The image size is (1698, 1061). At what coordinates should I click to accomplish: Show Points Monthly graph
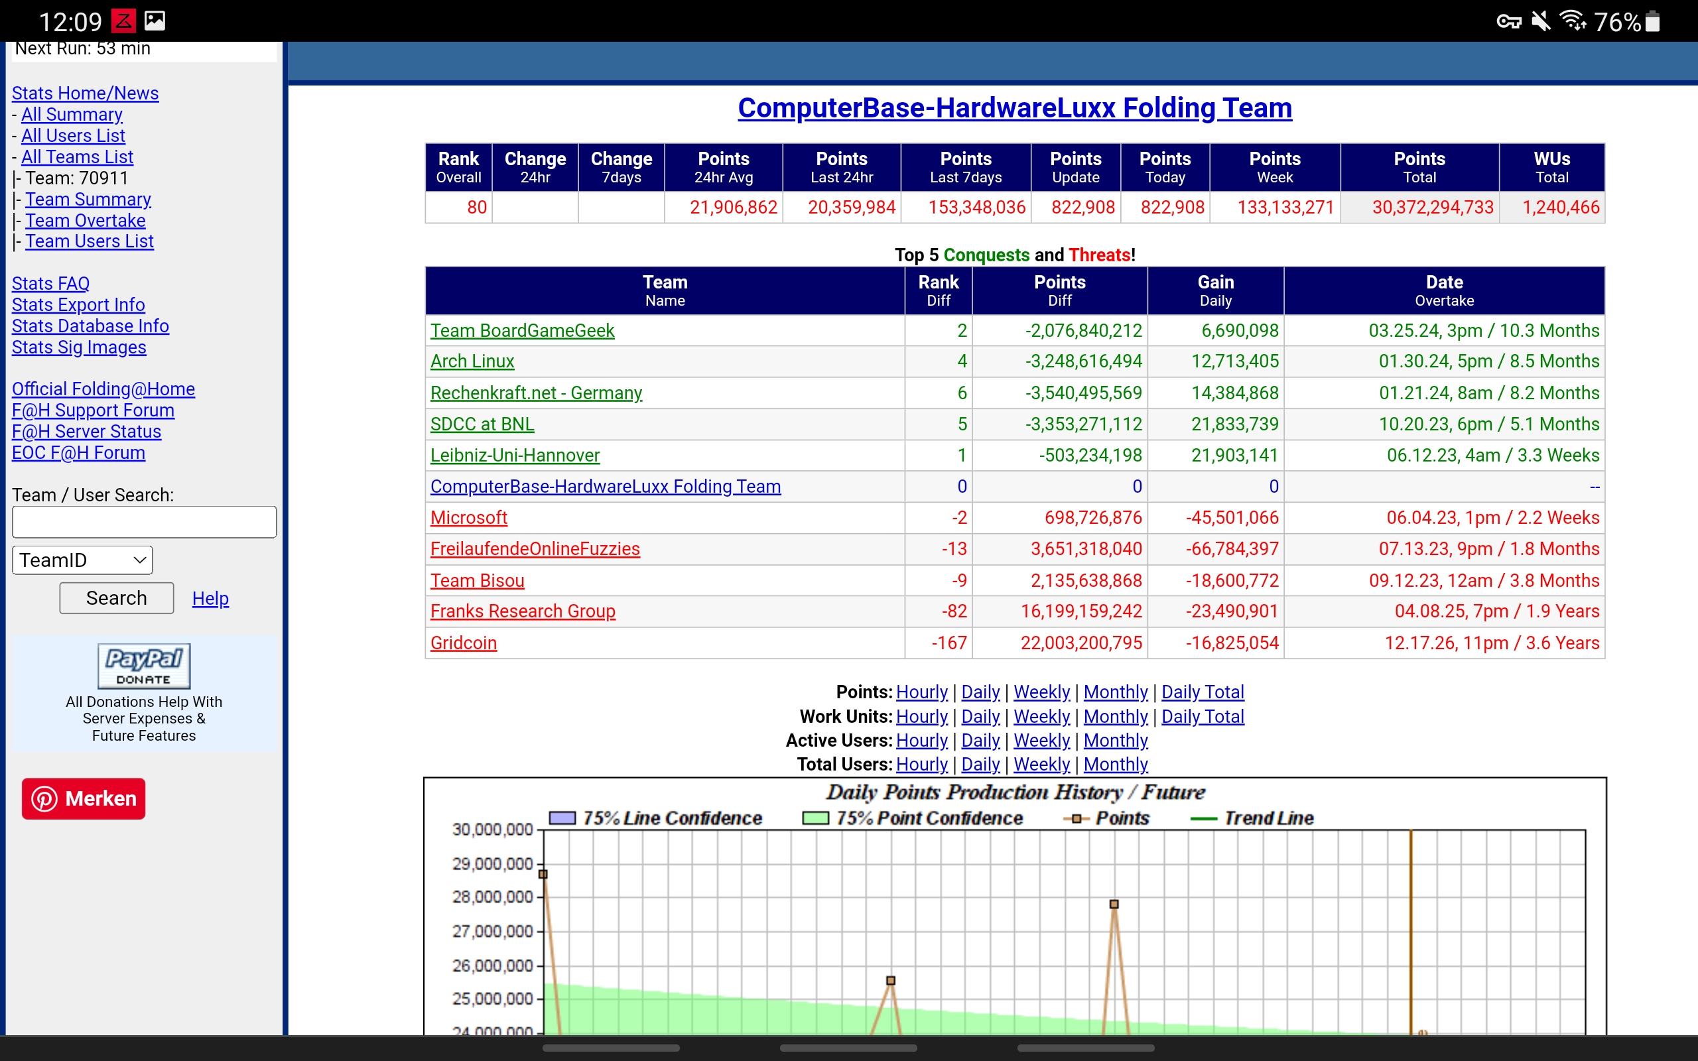pos(1116,692)
